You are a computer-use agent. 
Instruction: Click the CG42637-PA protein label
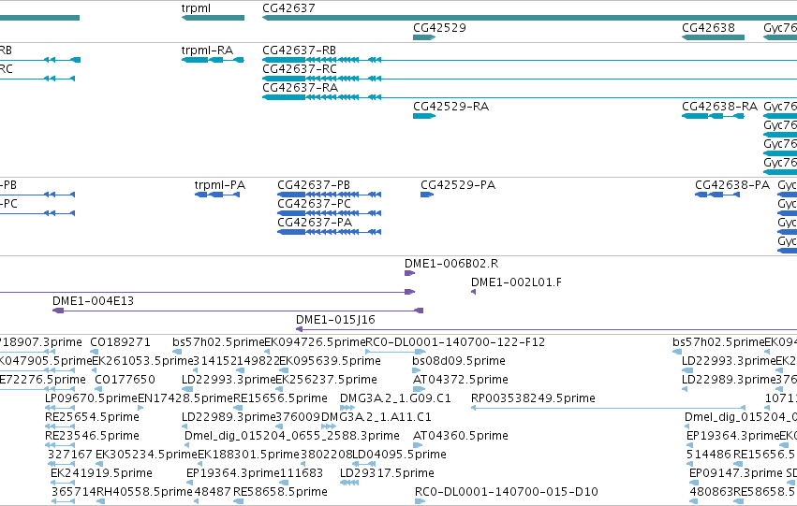click(x=314, y=223)
